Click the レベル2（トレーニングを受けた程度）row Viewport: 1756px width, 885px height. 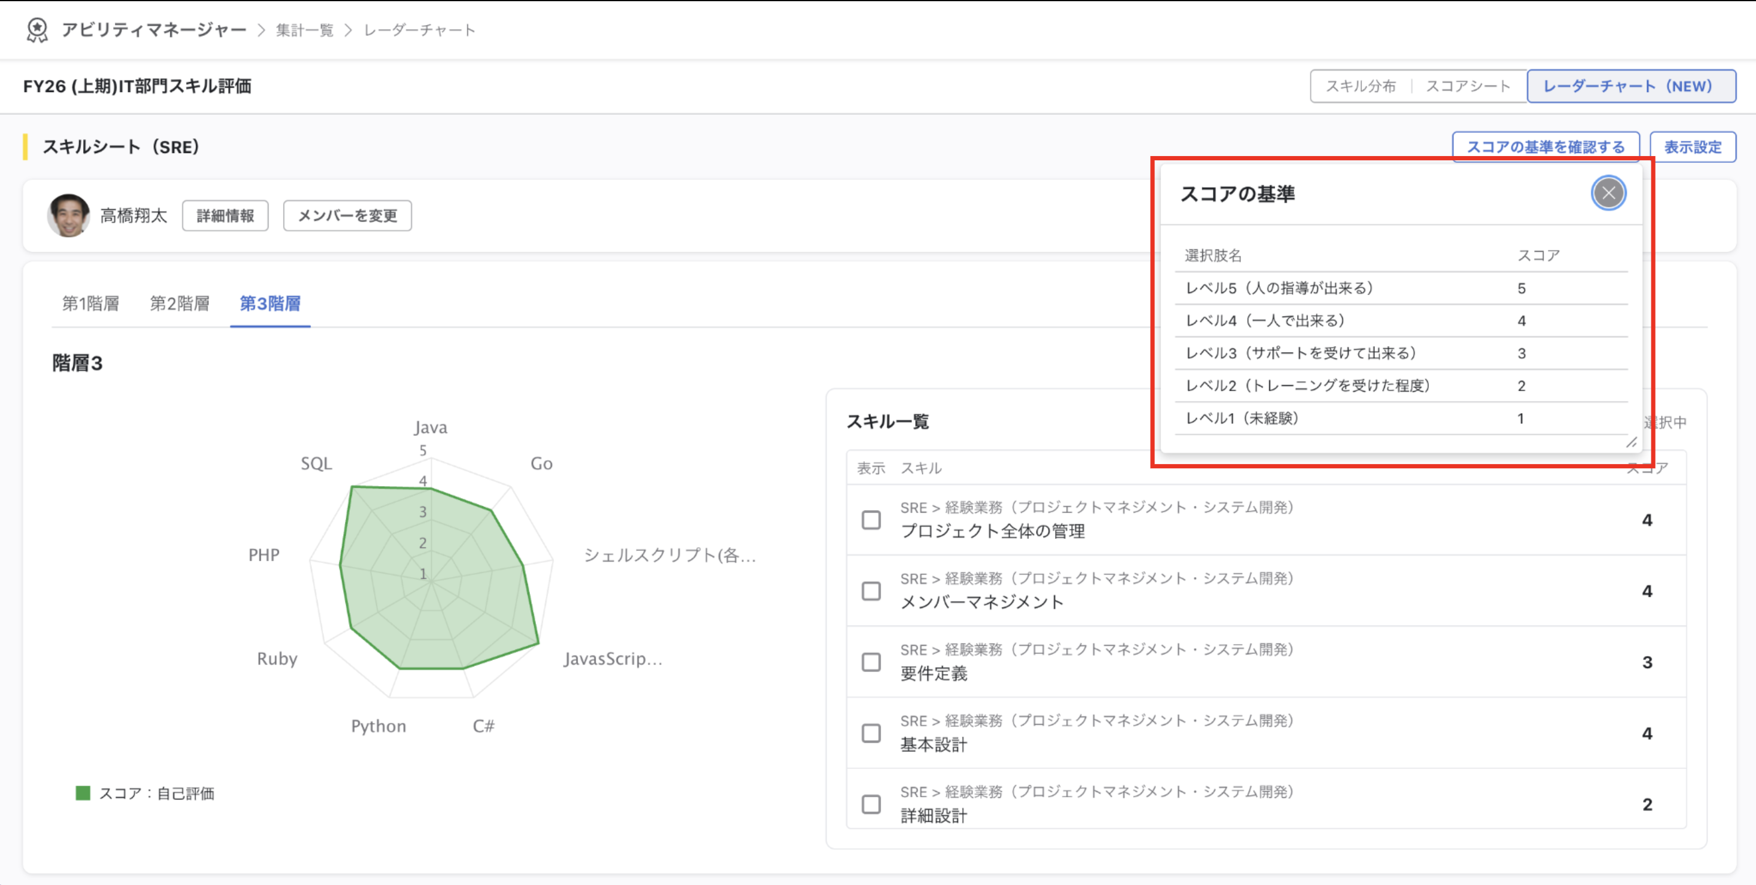(x=1401, y=386)
